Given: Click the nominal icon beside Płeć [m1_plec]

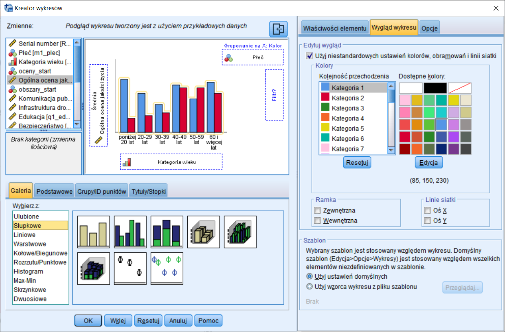Looking at the screenshot, I should pos(12,53).
